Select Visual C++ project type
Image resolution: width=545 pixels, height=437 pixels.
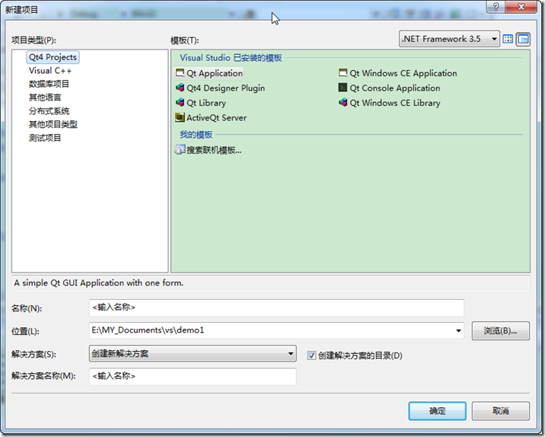pyautogui.click(x=50, y=71)
